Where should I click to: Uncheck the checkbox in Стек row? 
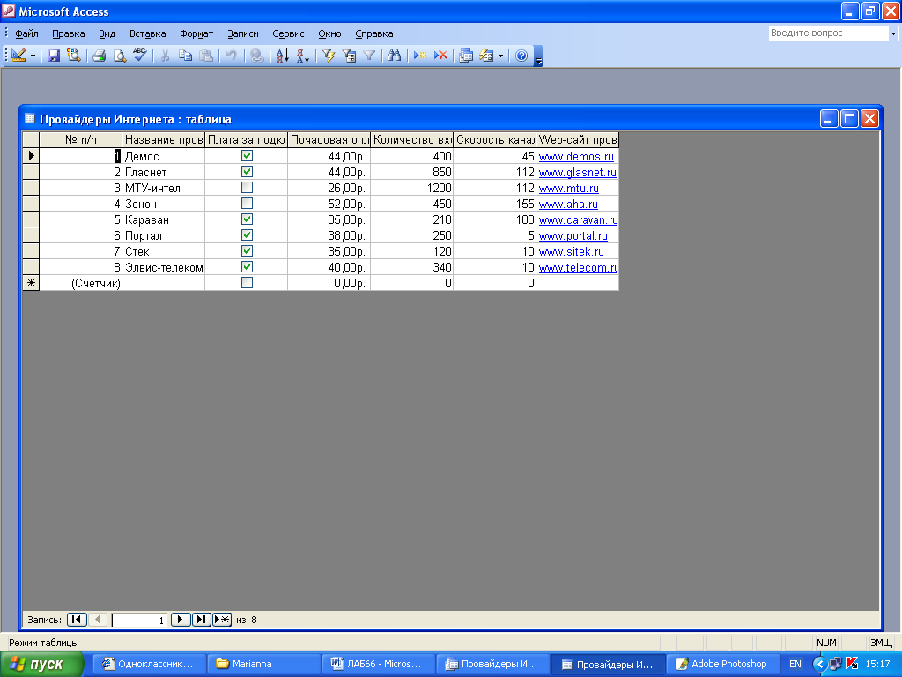(x=247, y=250)
